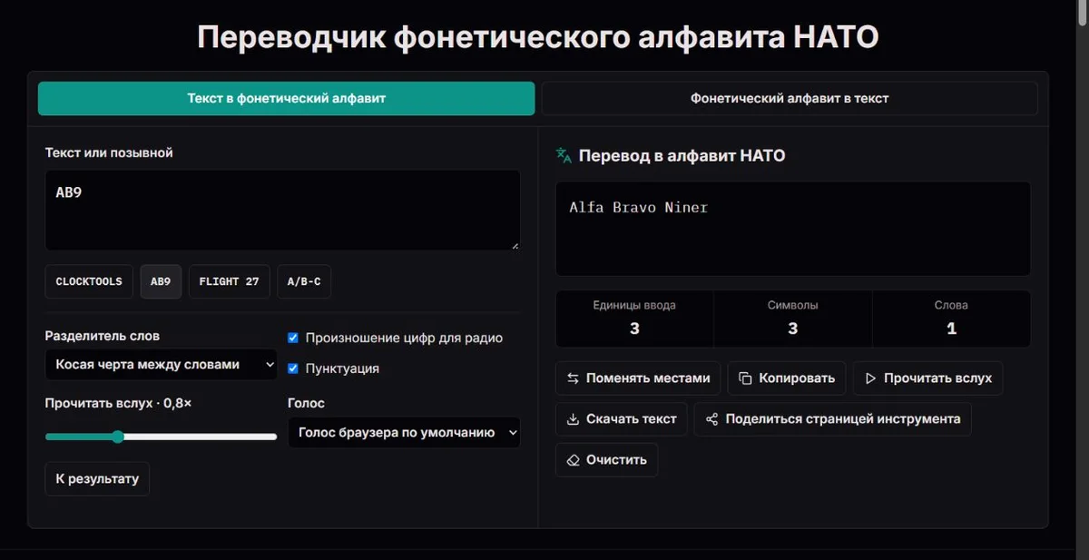Click the textarea resize handle corner

pos(515,245)
